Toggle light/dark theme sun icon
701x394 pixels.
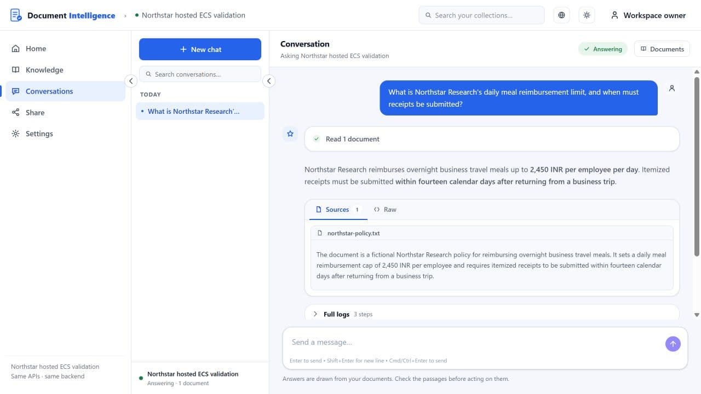click(587, 15)
